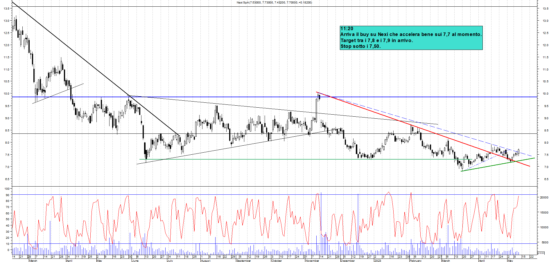Click the 10000 volume scale label
The width and height of the screenshot is (549, 262).
click(544, 227)
